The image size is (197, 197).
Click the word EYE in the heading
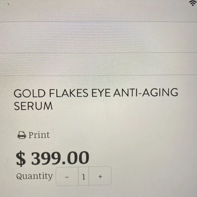[101, 93]
